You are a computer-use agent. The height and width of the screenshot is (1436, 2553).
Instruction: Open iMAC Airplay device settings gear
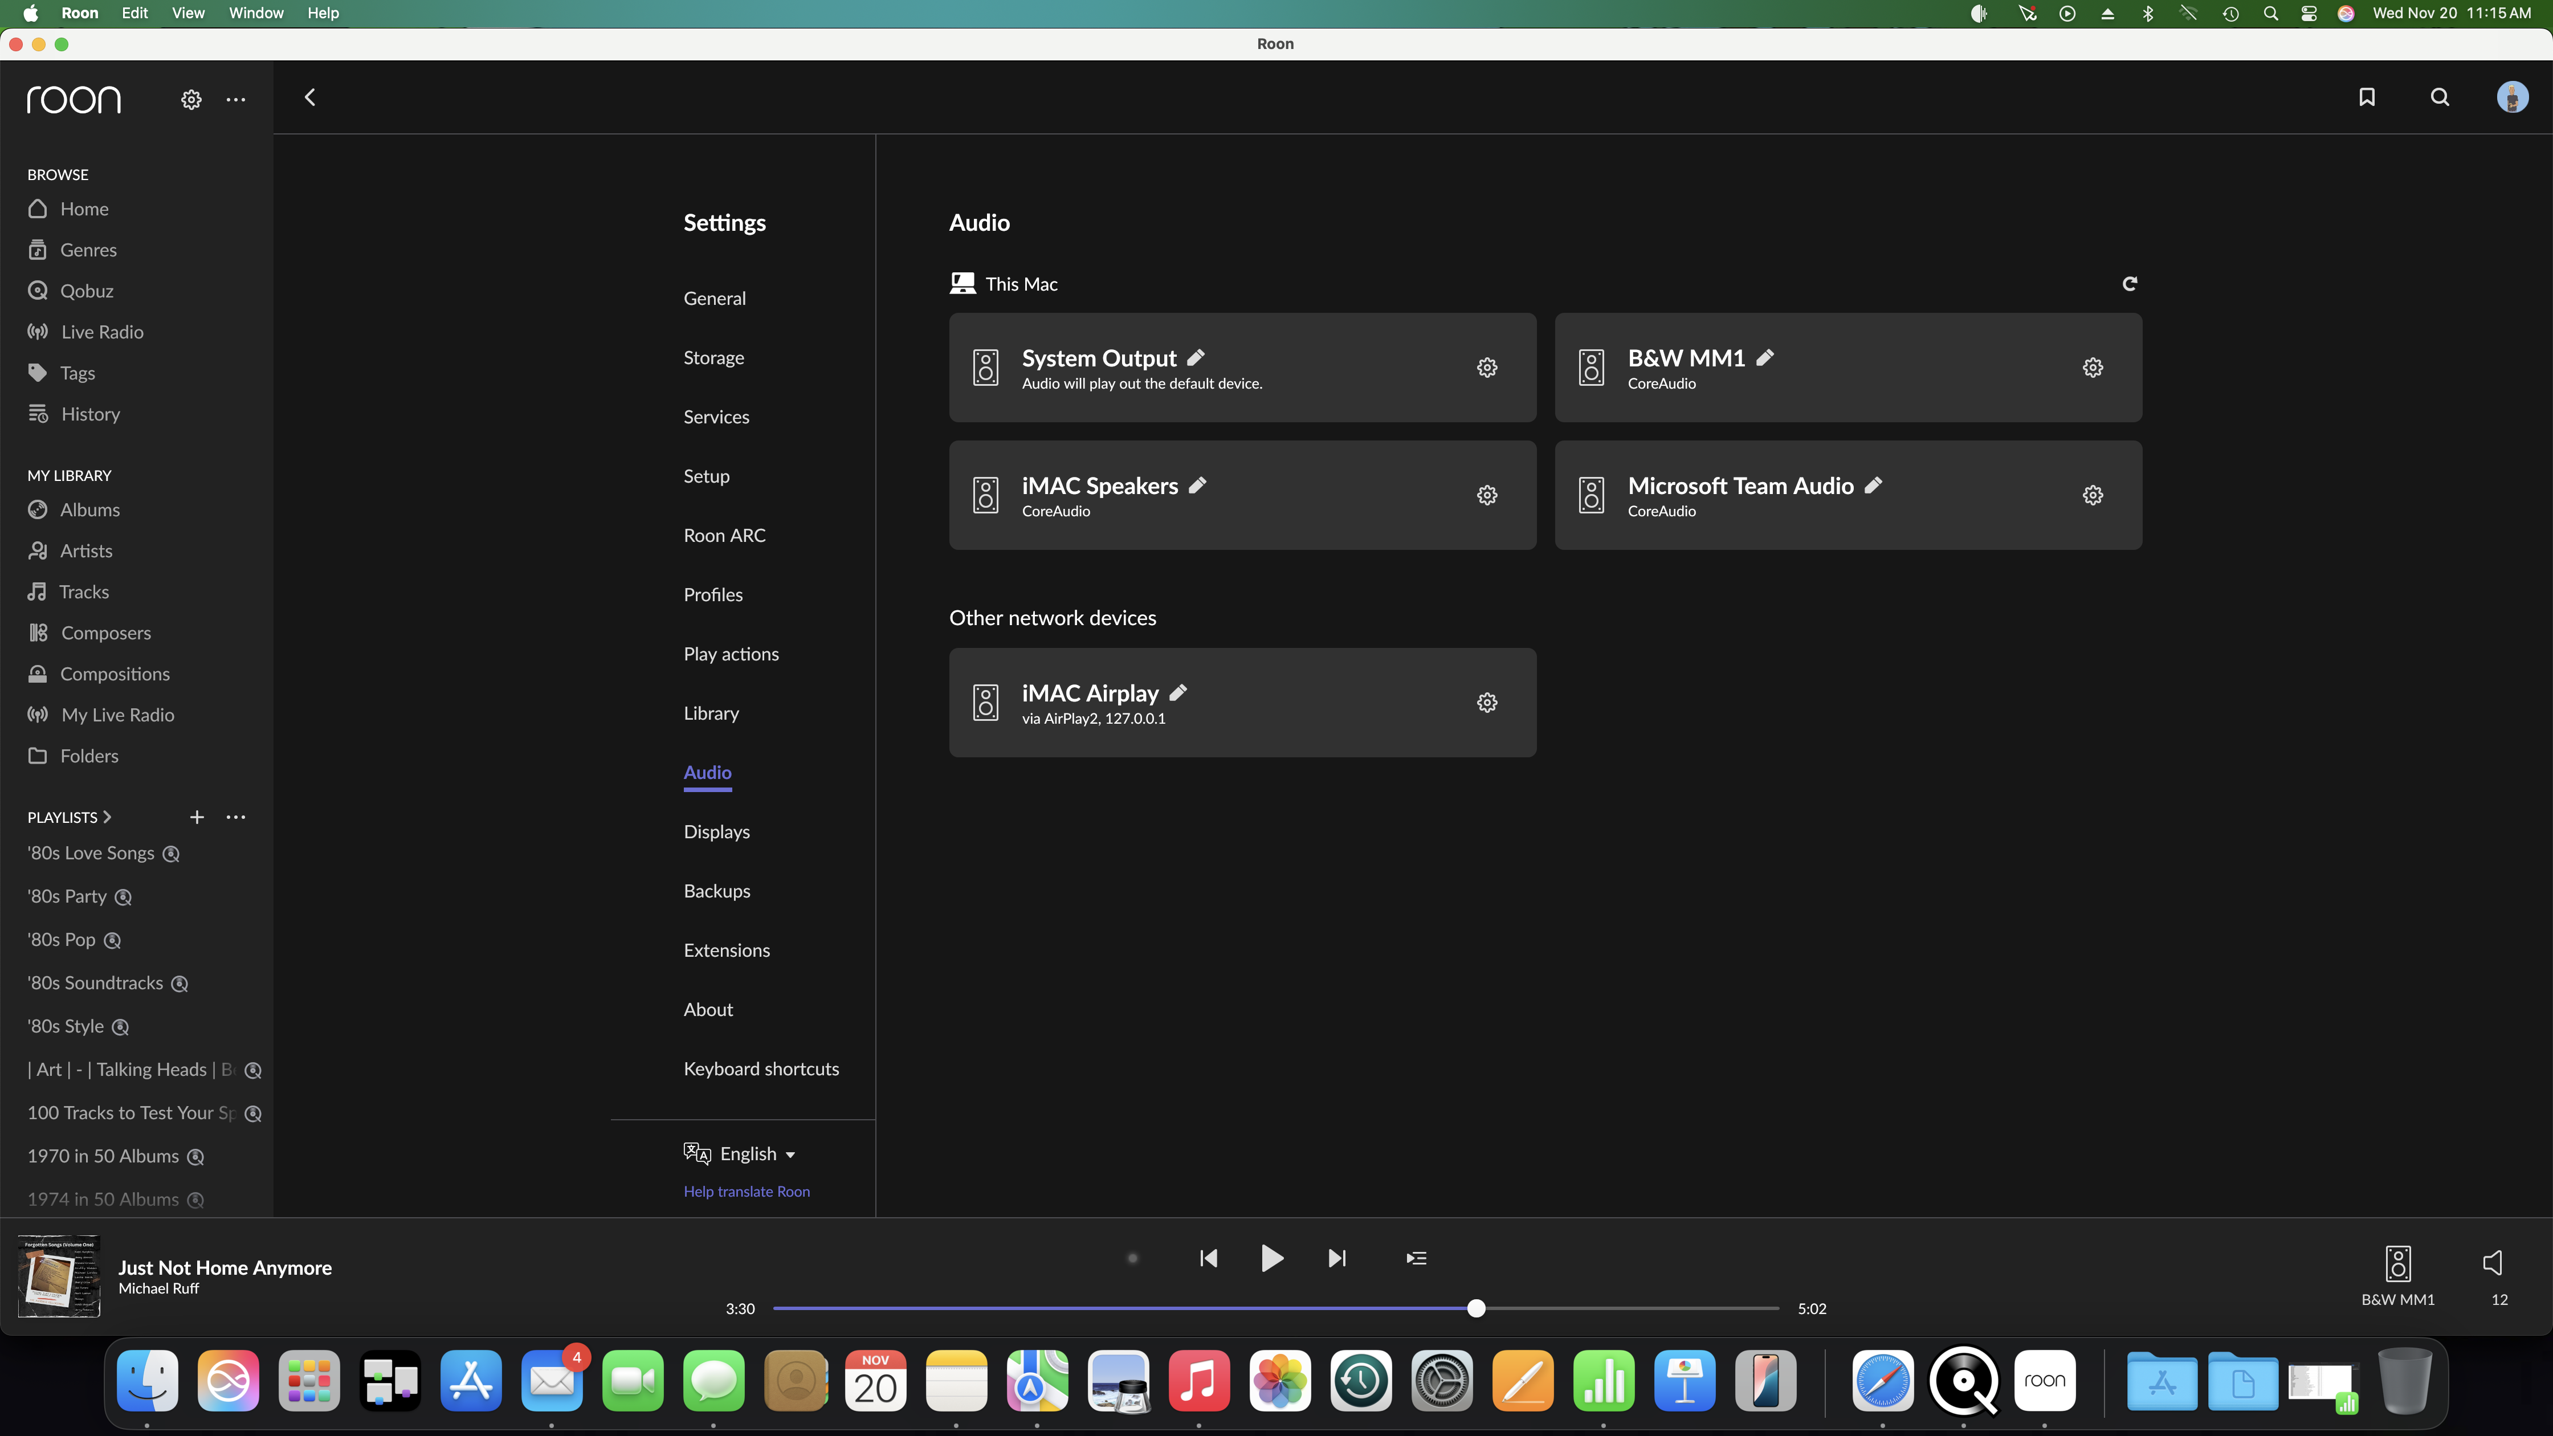(1487, 703)
